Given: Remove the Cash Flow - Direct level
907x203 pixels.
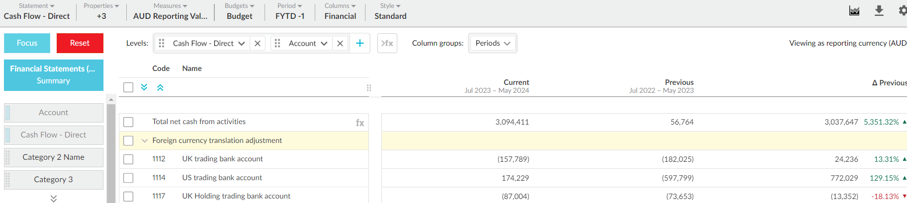Looking at the screenshot, I should [258, 43].
